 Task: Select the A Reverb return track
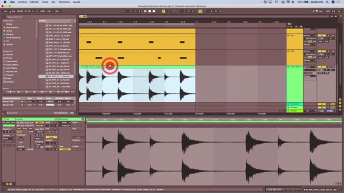(295, 104)
